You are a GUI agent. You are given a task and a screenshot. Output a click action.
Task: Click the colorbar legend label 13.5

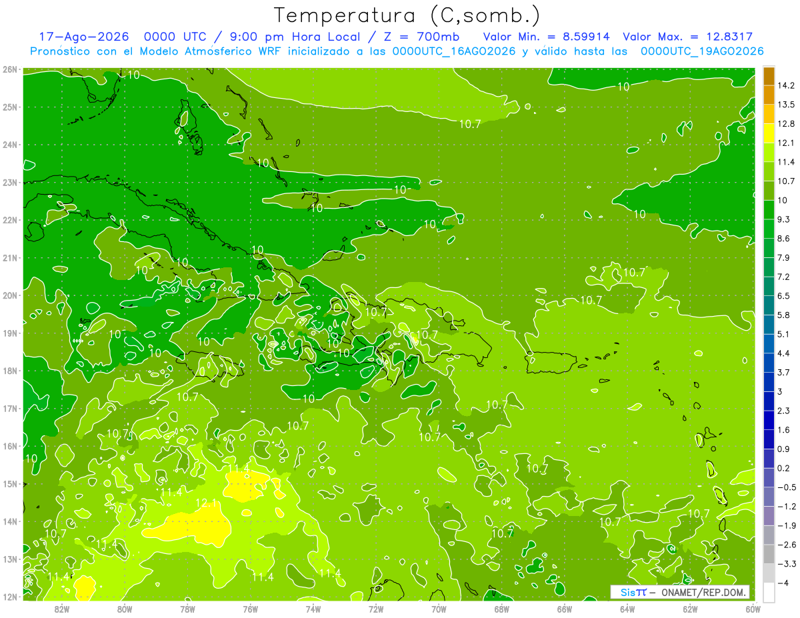pos(787,105)
